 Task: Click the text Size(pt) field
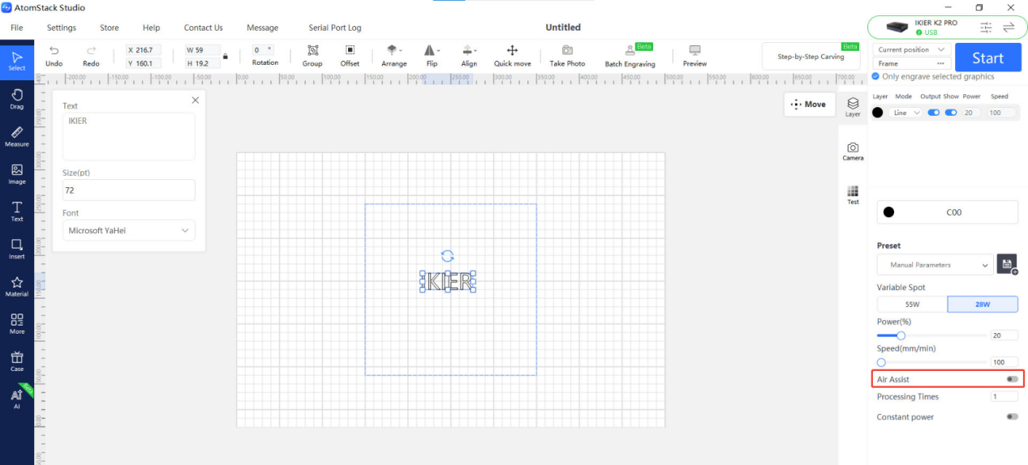coord(129,190)
